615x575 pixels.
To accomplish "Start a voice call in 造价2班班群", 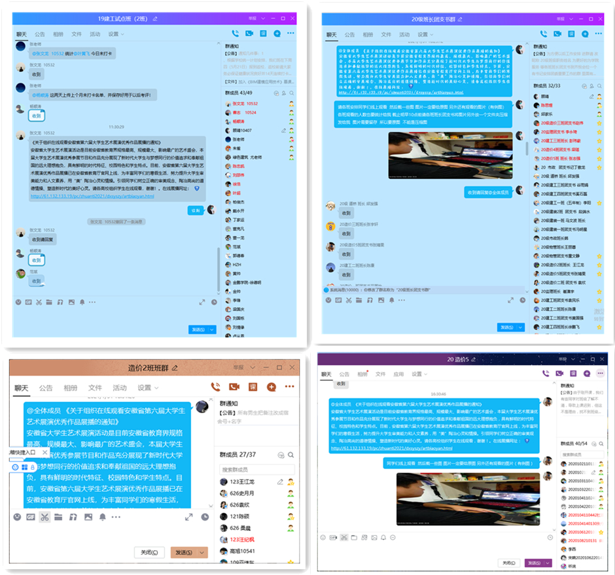I will click(x=216, y=387).
